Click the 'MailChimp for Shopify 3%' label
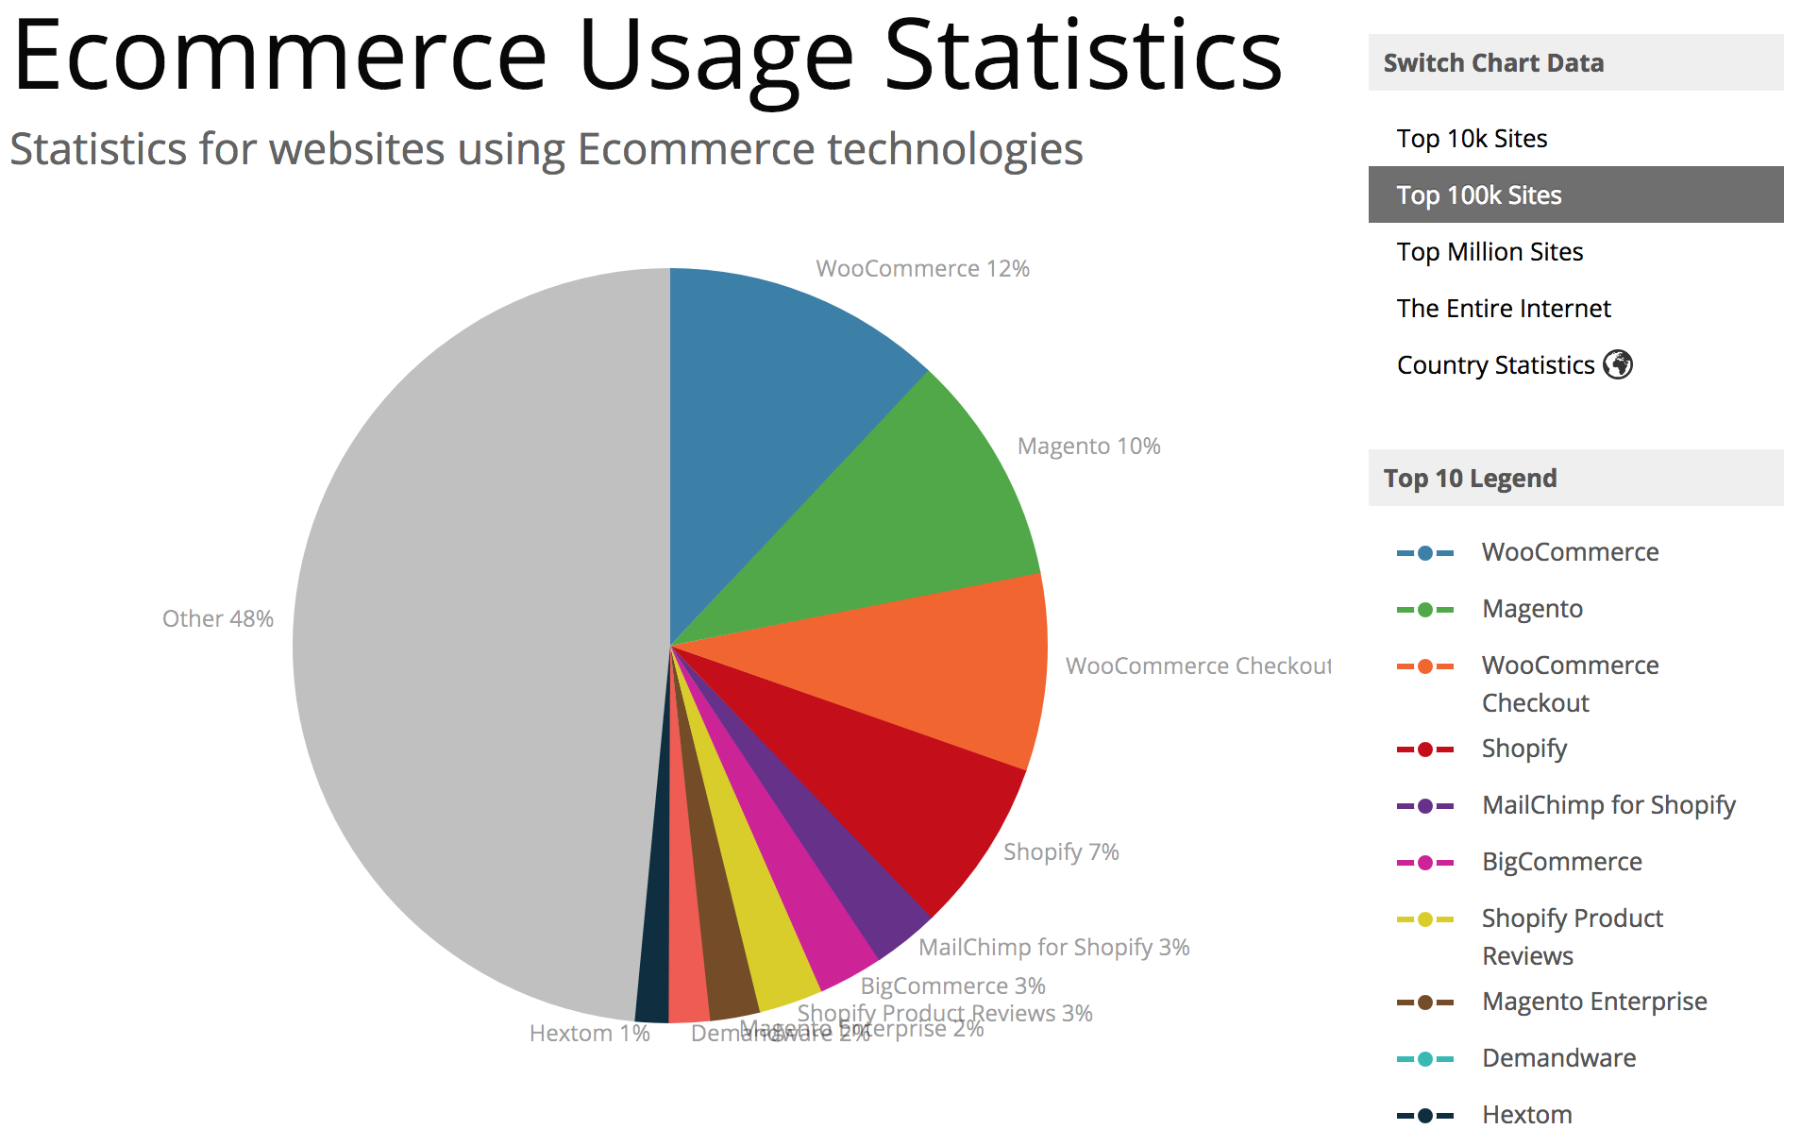The image size is (1801, 1146). [x=1054, y=948]
